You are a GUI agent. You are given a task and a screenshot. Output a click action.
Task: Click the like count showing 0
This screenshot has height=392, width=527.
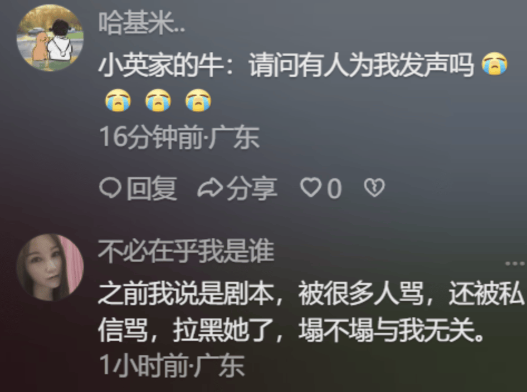tap(334, 189)
